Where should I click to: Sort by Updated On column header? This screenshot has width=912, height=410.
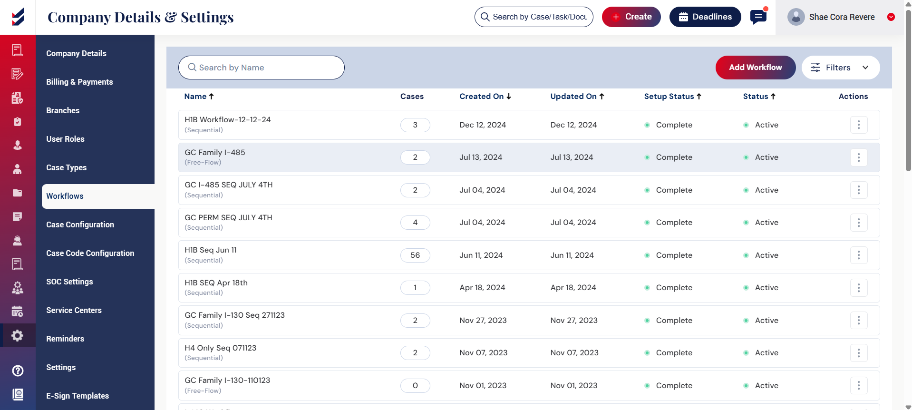[577, 97]
